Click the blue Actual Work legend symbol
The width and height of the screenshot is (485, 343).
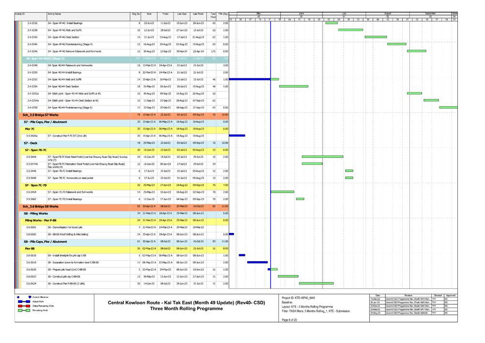[x=23, y=301]
